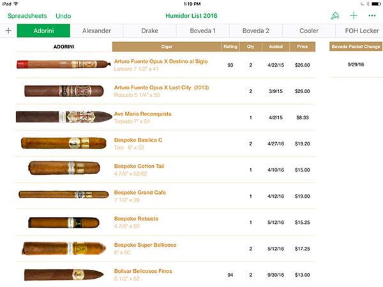Tap the plus insert icon in toolbar
This screenshot has height=287, width=383.
(354, 16)
